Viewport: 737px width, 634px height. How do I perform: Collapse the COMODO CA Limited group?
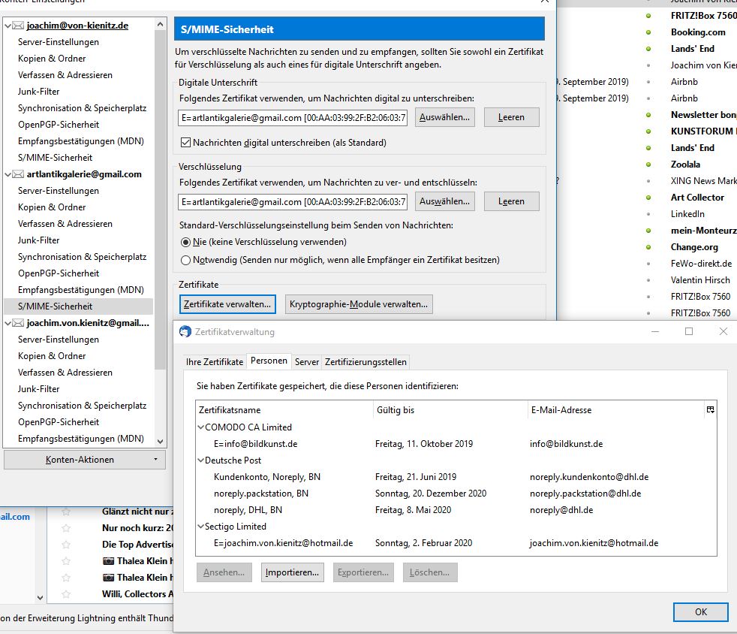click(x=200, y=427)
